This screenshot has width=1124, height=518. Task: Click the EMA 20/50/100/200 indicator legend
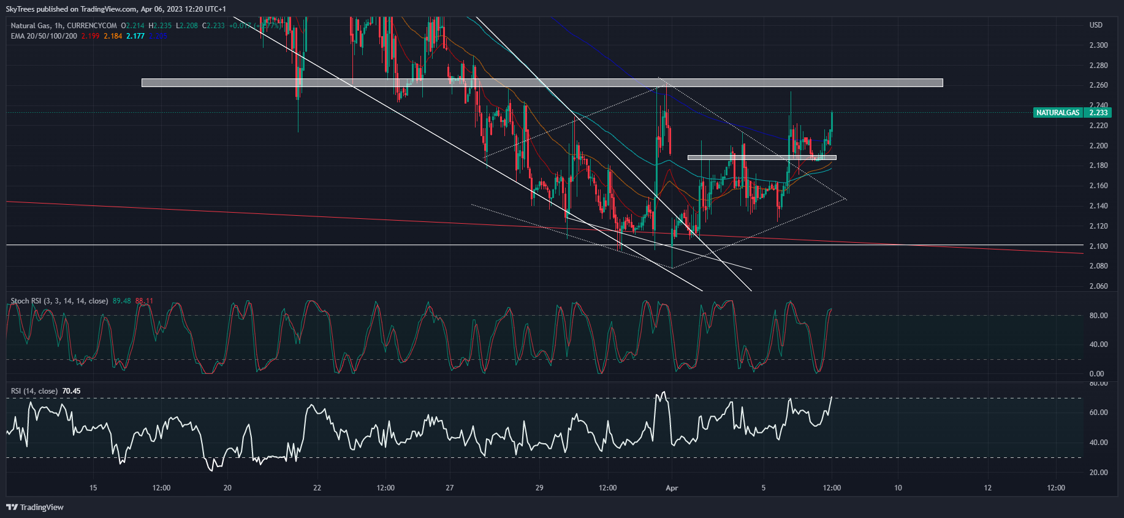coord(44,36)
